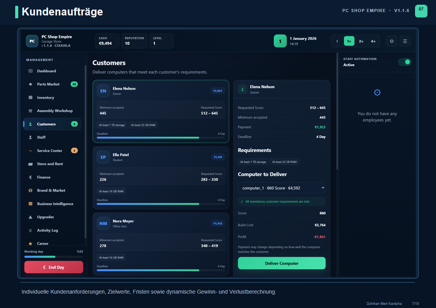Click the PC logo badge

coord(32,41)
